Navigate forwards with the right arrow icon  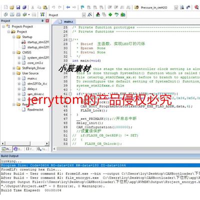coord(74,7)
